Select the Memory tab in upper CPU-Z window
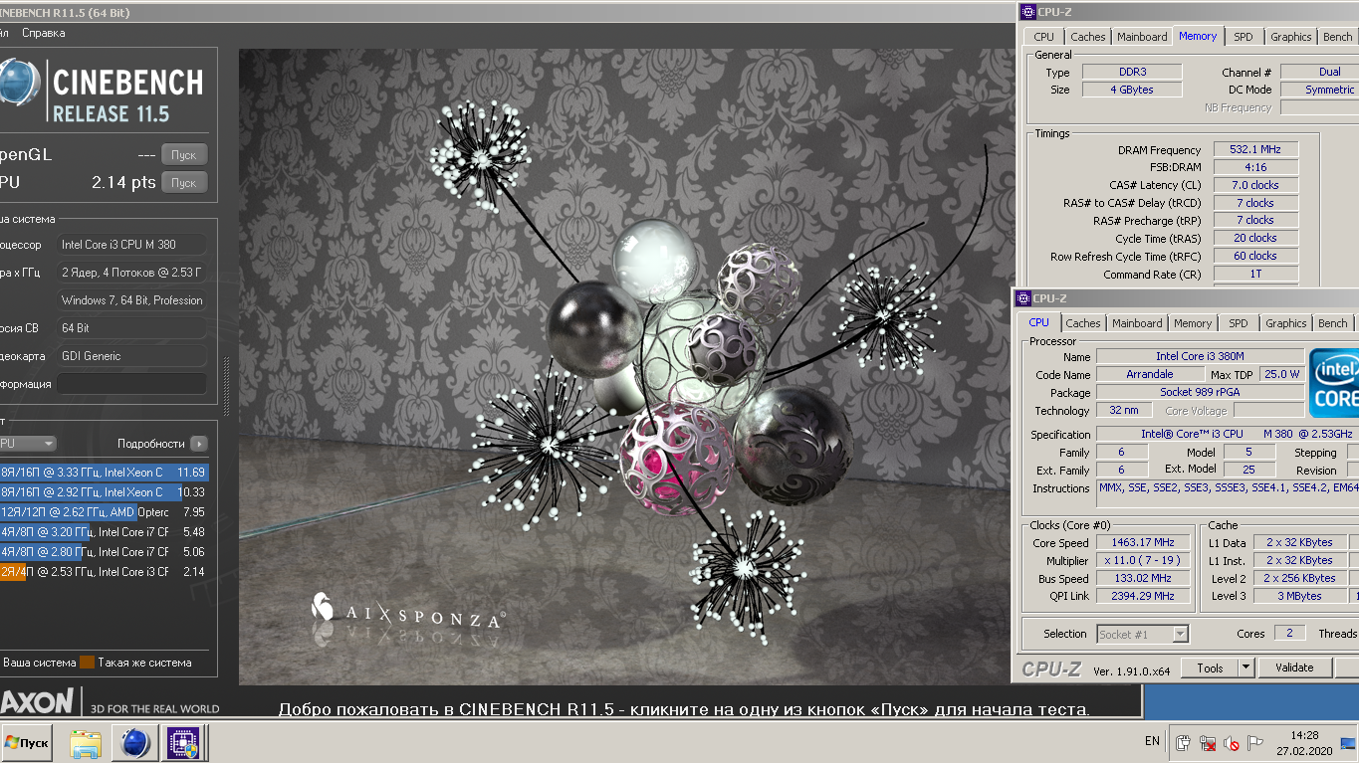Viewport: 1359px width, 763px height. pyautogui.click(x=1198, y=36)
